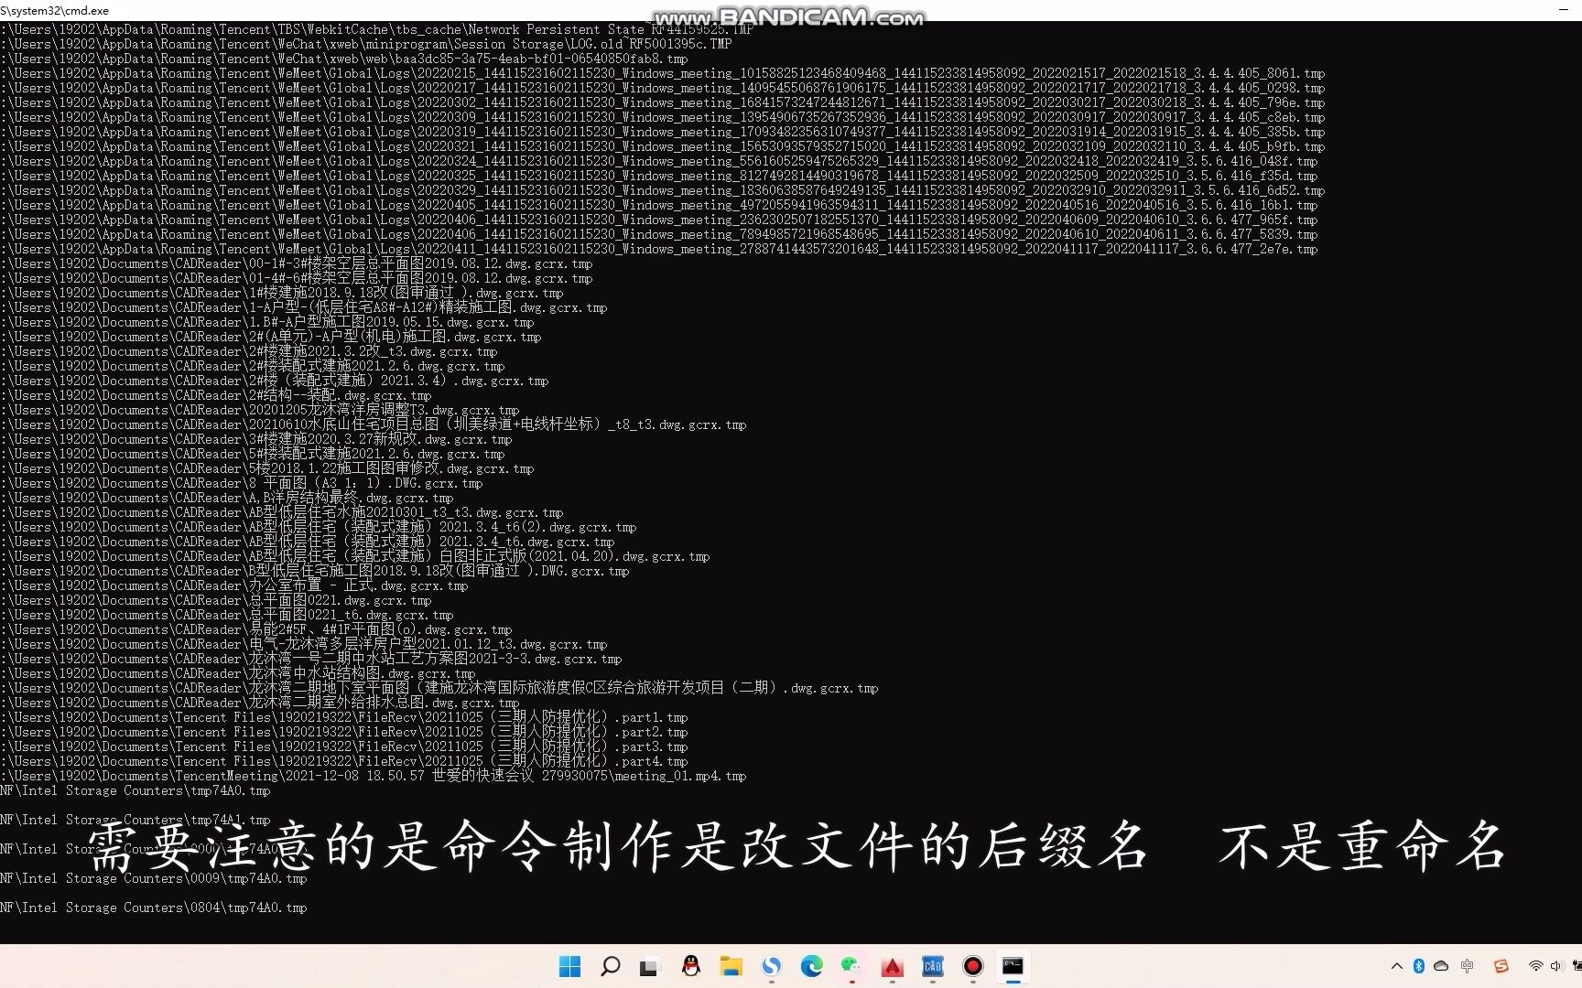This screenshot has height=988, width=1582.
Task: Click CADReader line '办公室布置 - 正式.dwg.gcrx.tmp'
Action: [234, 585]
